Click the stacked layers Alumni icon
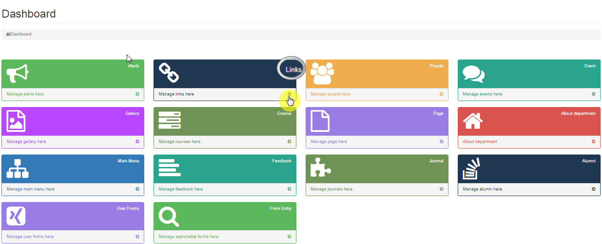Viewport: 602px width, 244px height. point(472,169)
